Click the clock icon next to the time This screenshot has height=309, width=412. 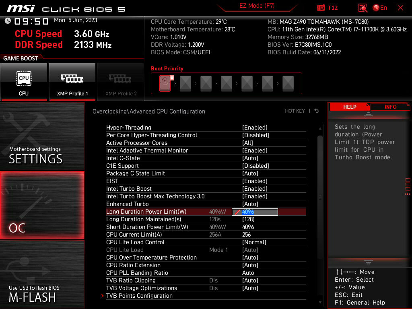click(8, 21)
